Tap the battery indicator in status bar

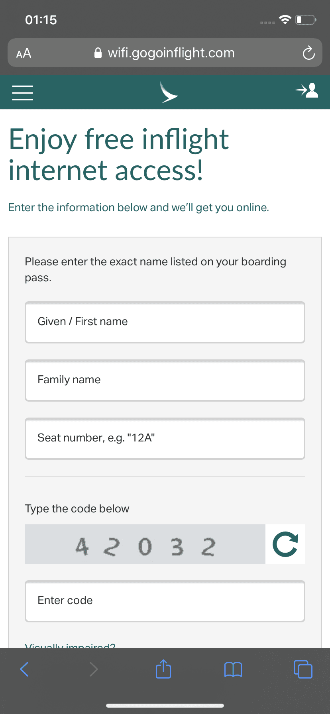click(x=305, y=20)
